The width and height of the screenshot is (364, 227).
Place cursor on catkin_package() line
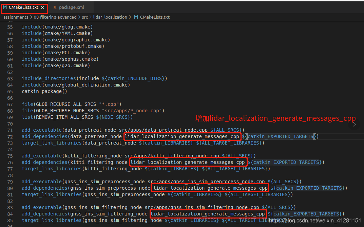coord(44,92)
